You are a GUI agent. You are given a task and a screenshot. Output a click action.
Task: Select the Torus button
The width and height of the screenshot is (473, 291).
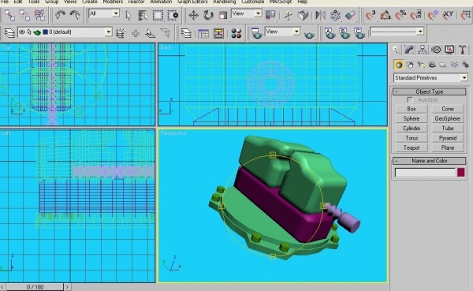pos(412,138)
